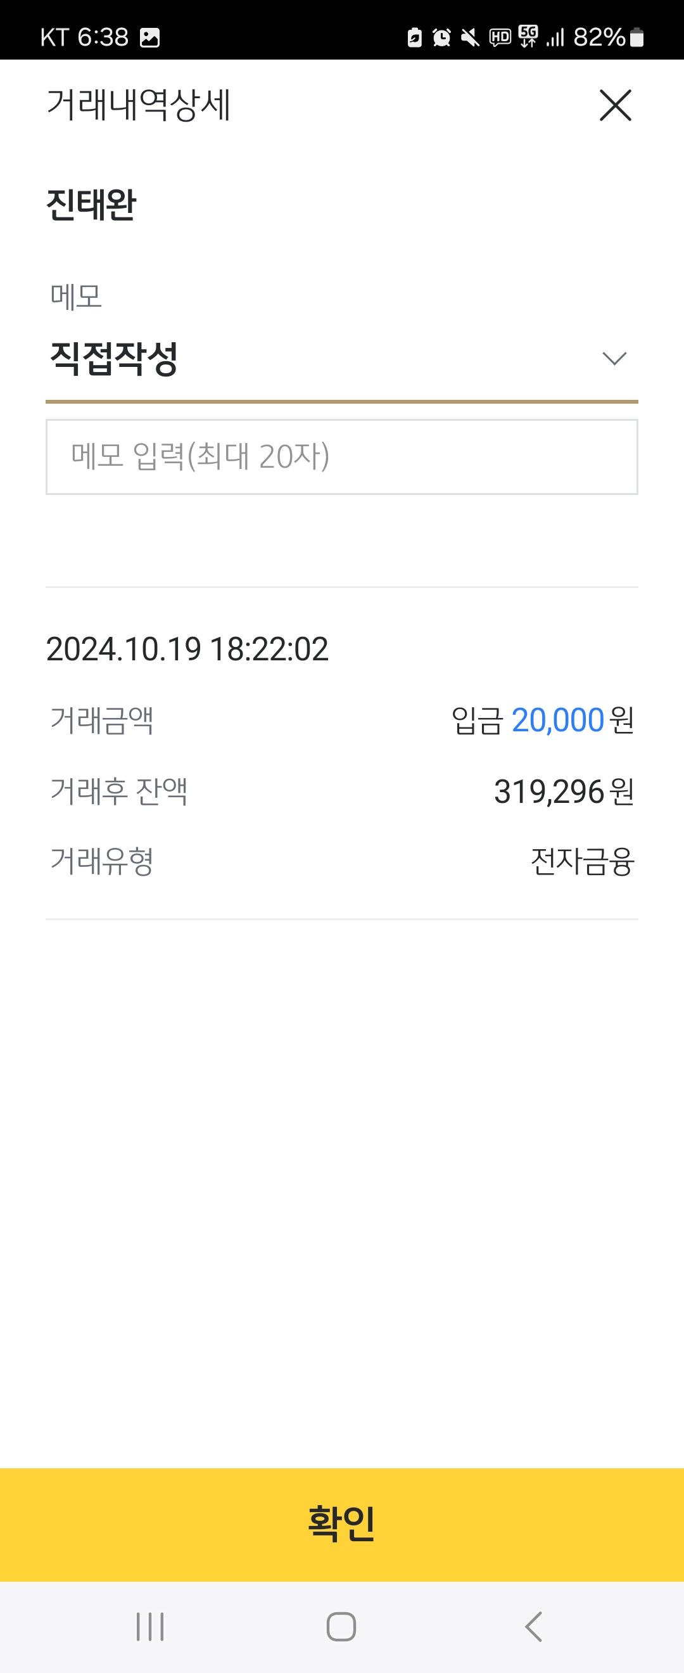Viewport: 684px width, 1673px height.
Task: Tap the Android home navigation icon
Action: pyautogui.click(x=341, y=1626)
